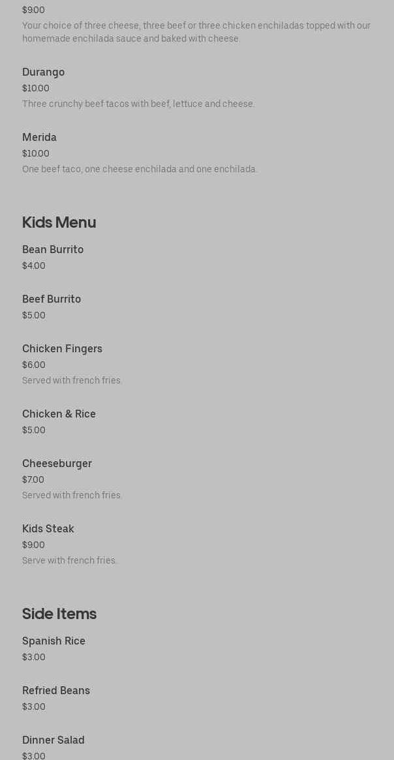Click Merida's beef taco and enchilada description

[x=140, y=170]
